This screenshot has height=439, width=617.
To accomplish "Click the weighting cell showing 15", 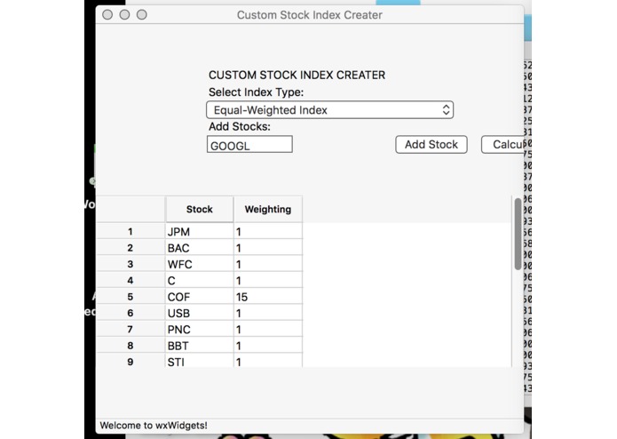I will (x=268, y=297).
